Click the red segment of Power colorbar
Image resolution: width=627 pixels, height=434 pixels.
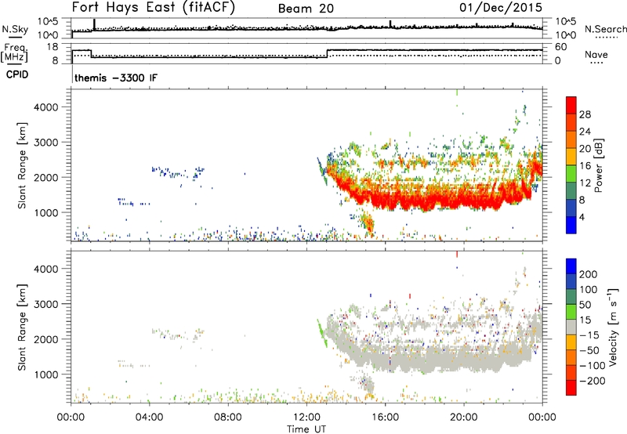571,105
